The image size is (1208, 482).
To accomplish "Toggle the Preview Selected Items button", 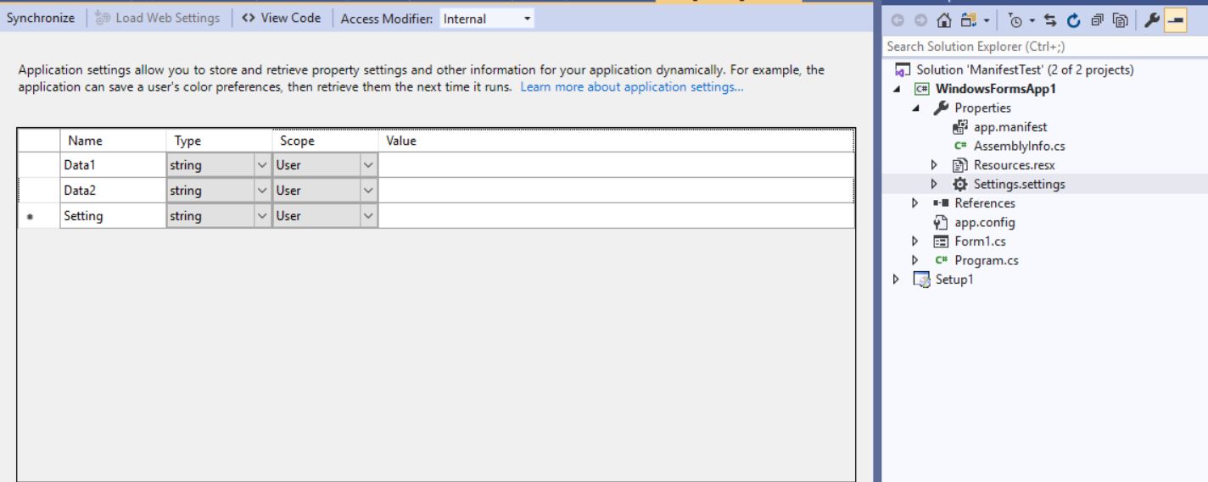I will 1175,19.
